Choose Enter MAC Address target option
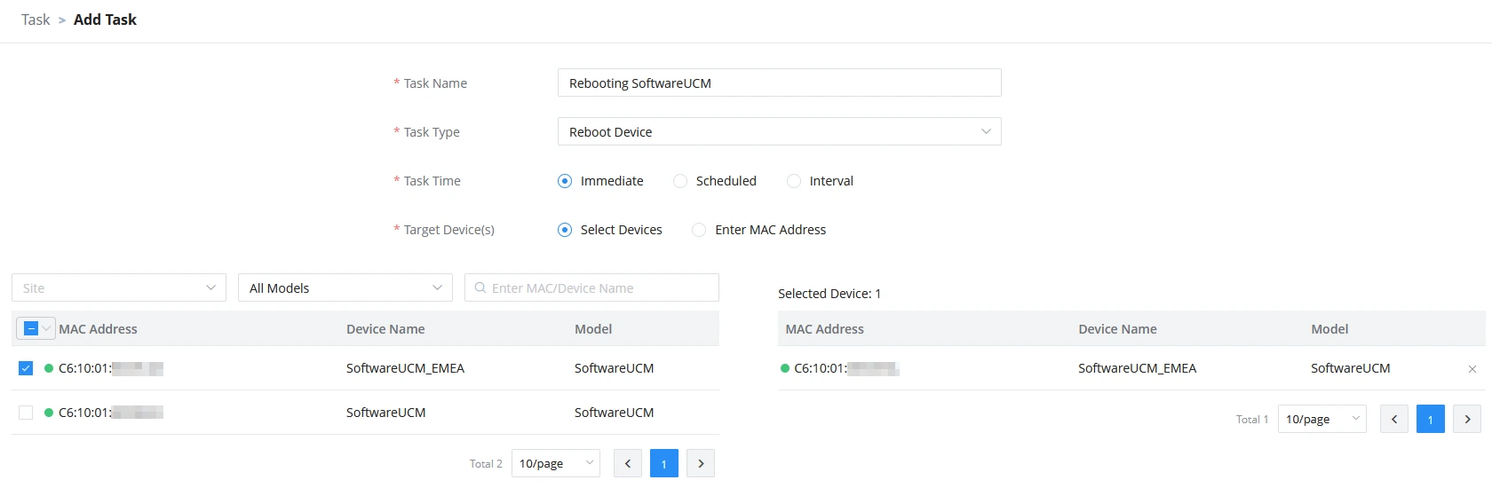This screenshot has width=1492, height=488. click(x=699, y=230)
